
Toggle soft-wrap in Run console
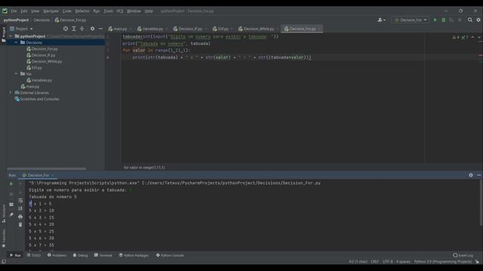(20, 200)
